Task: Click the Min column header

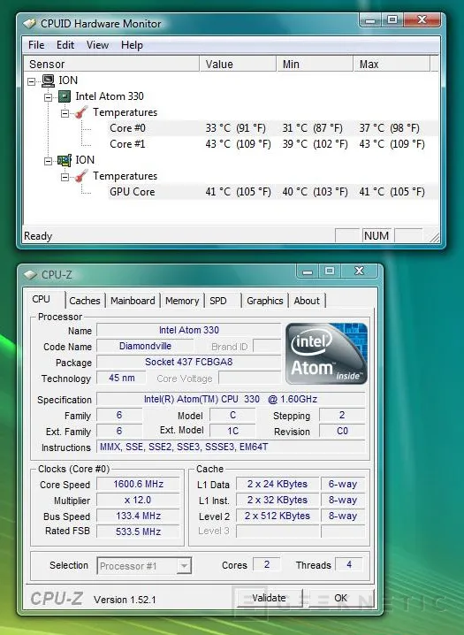Action: click(x=316, y=64)
